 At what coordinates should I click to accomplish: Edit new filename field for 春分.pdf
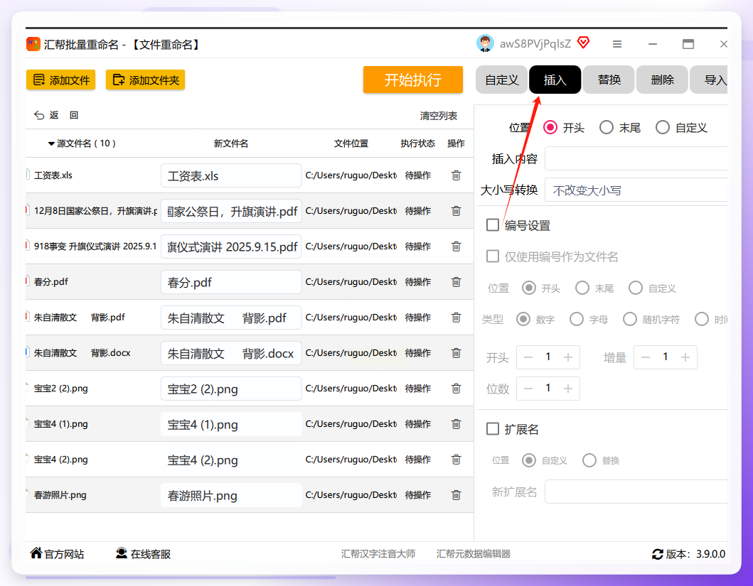[231, 282]
